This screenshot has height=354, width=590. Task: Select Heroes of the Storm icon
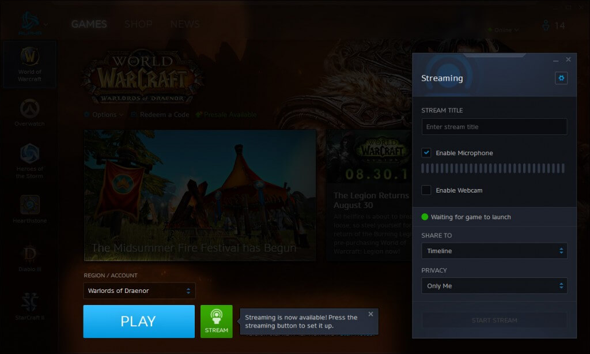29,160
